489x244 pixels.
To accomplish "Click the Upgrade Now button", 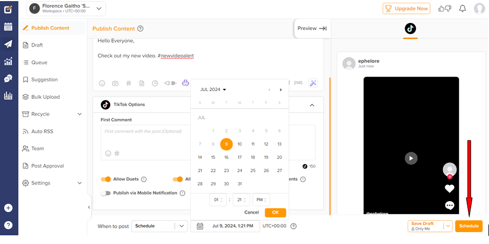I will click(407, 9).
